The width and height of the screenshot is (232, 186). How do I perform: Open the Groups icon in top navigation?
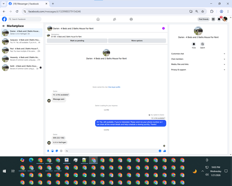[x=131, y=19]
